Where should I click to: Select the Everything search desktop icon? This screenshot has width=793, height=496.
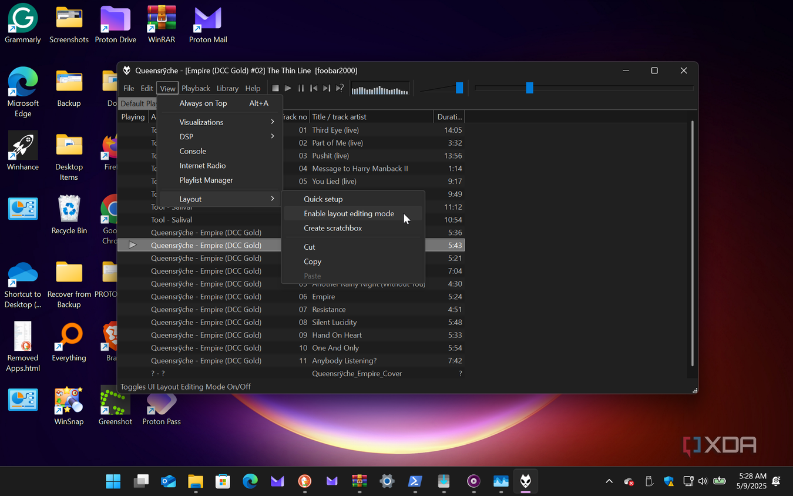pyautogui.click(x=69, y=342)
